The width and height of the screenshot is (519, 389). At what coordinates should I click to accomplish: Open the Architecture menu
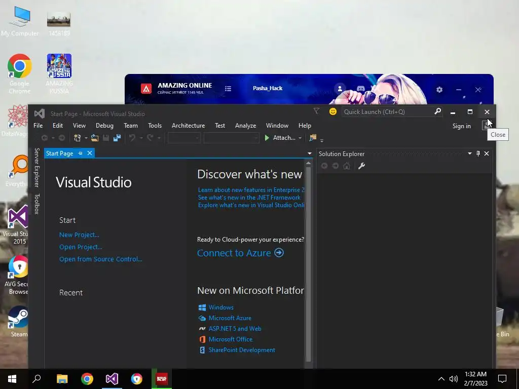pos(189,126)
